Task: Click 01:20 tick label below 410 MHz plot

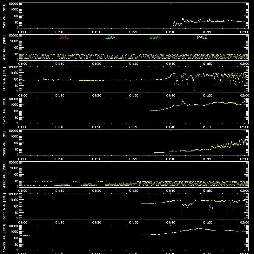Action: (97, 64)
